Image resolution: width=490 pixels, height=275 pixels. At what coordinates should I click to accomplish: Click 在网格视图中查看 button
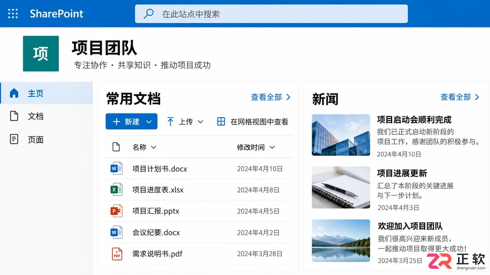tap(253, 122)
